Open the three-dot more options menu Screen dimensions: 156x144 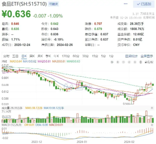[x=126, y=4]
